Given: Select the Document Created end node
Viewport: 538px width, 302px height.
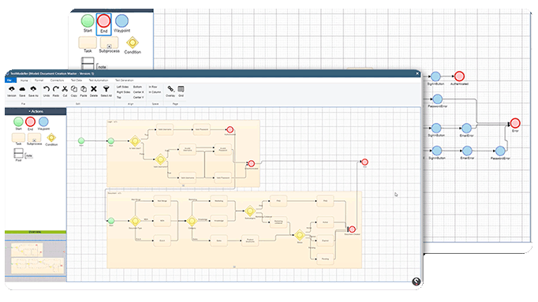Looking at the screenshot, I should coord(352,229).
